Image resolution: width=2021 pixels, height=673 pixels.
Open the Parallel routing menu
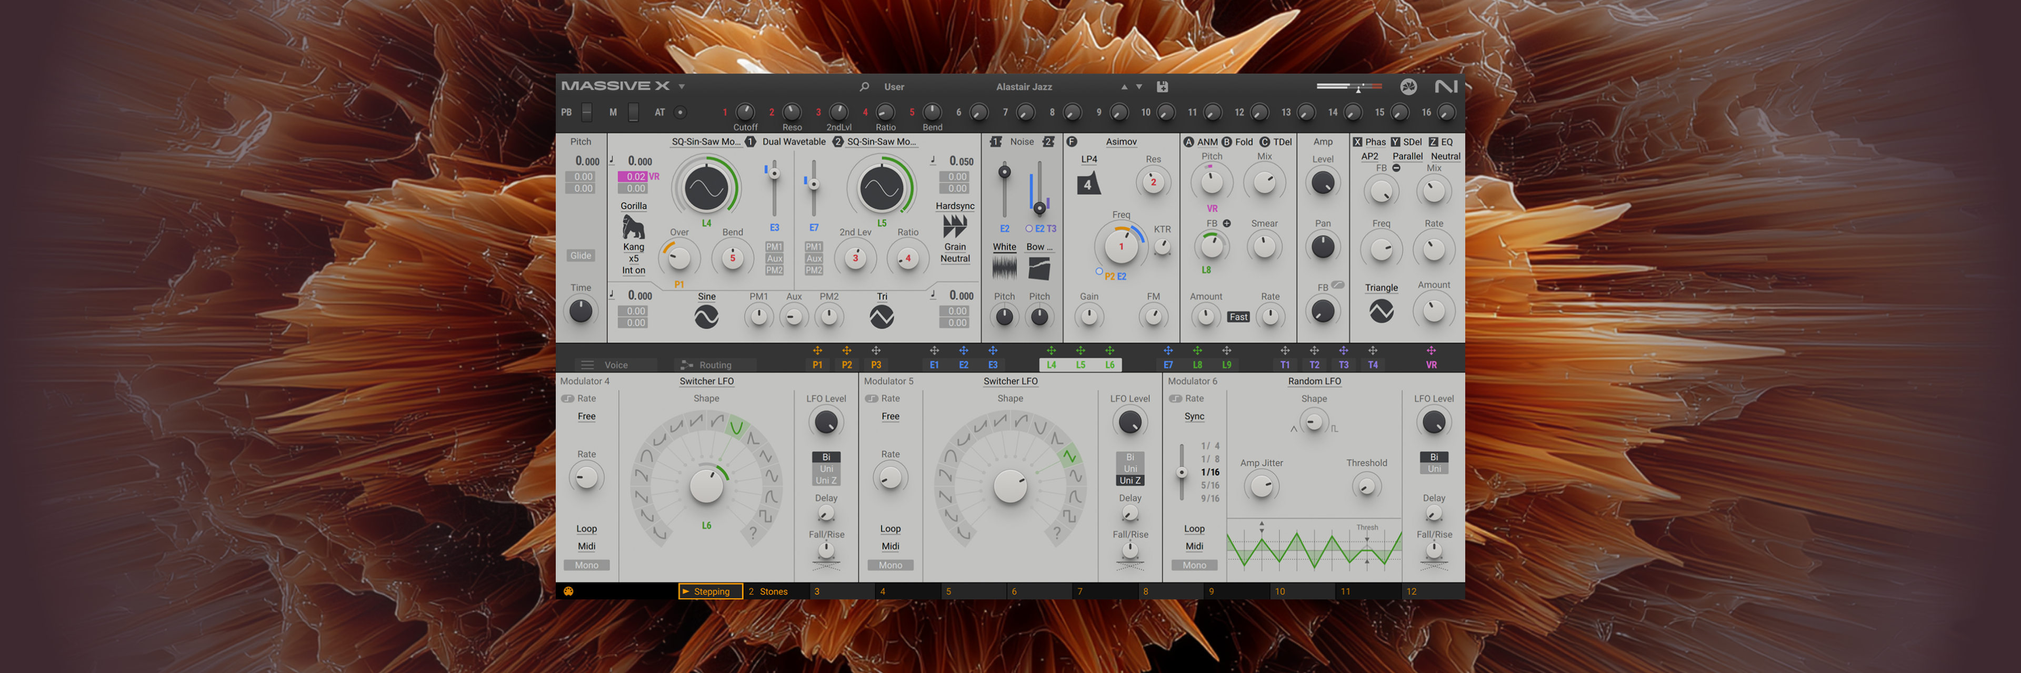(1407, 157)
